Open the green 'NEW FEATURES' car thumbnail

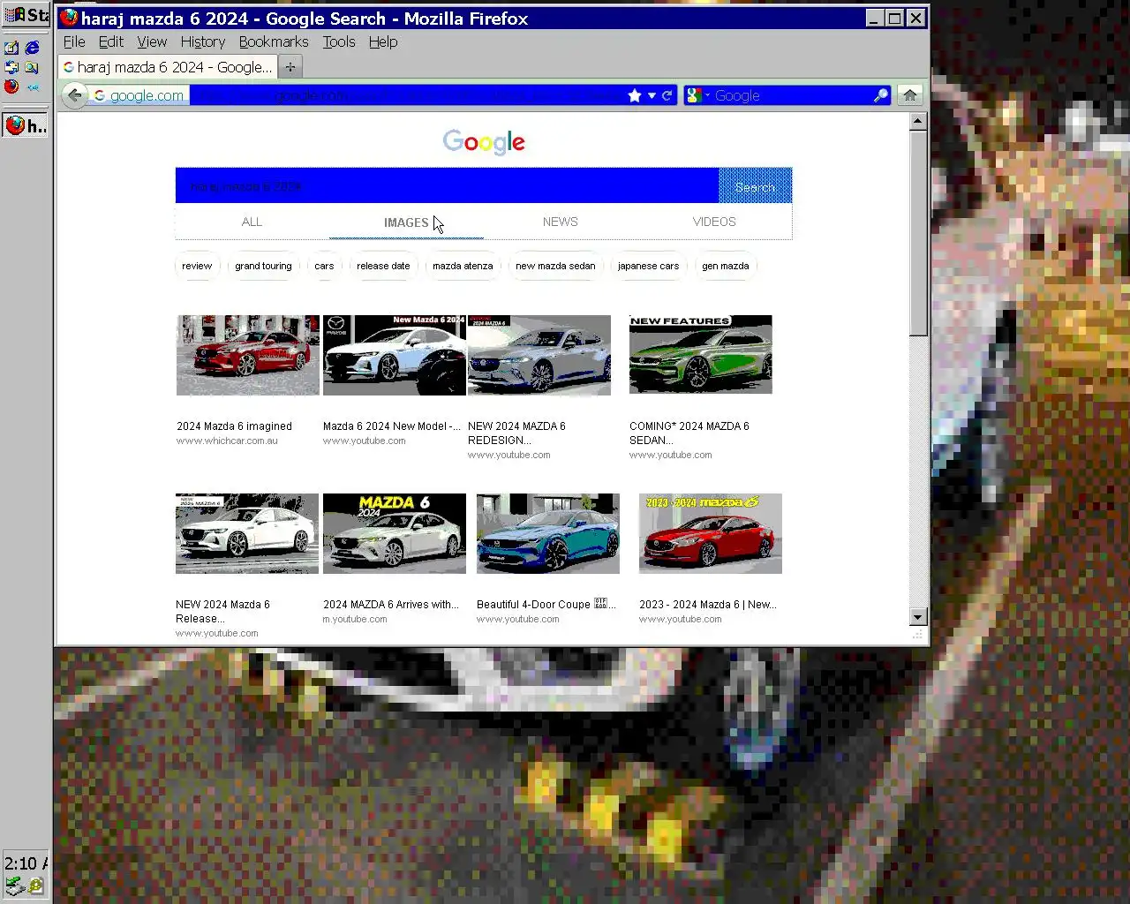(701, 355)
